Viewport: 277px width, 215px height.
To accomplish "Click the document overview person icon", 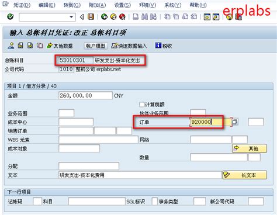I will tap(11, 46).
